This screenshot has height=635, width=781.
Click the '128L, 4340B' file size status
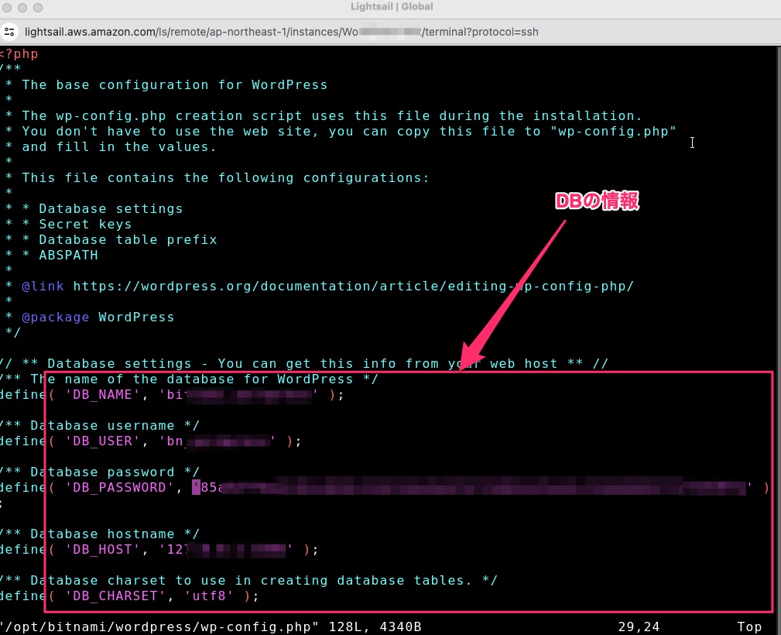[375, 626]
